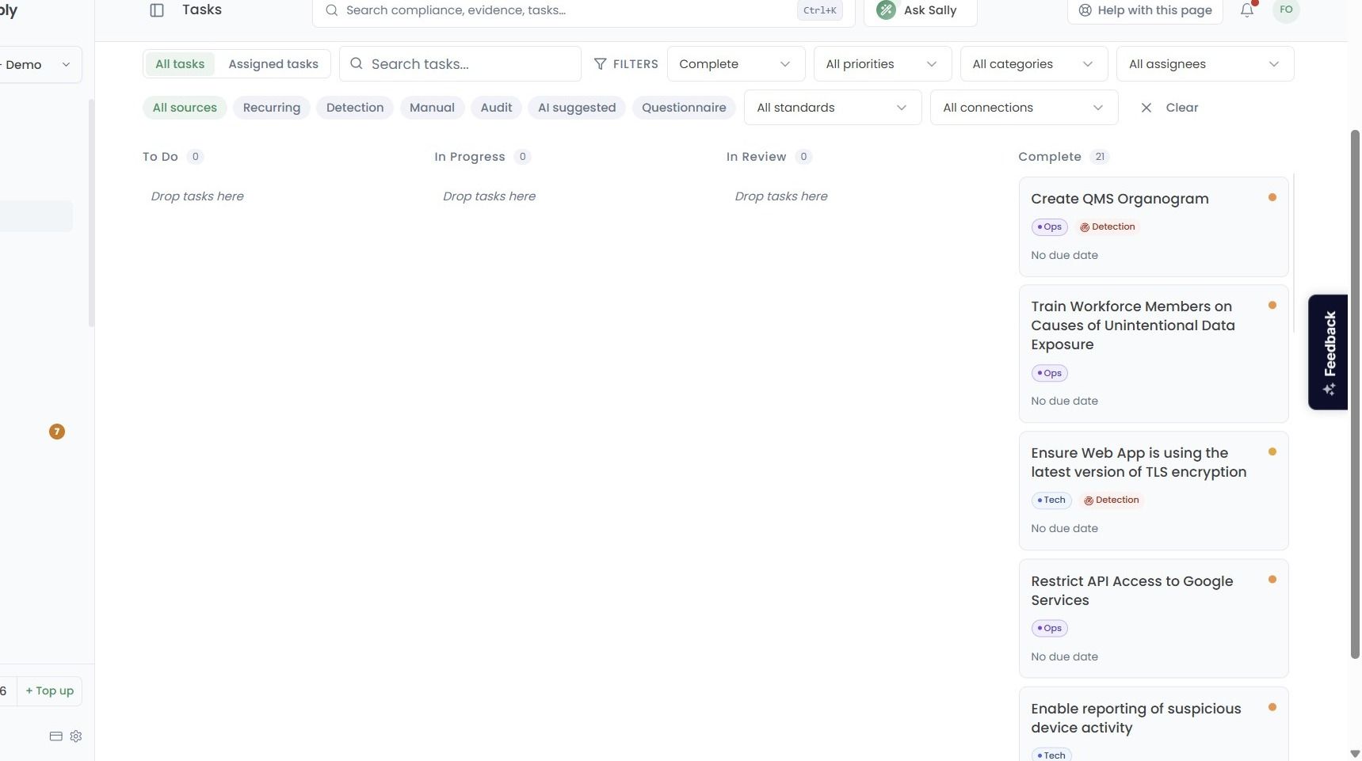Open the Create QMS Organogram task
This screenshot has height=761, width=1362.
pos(1154,227)
